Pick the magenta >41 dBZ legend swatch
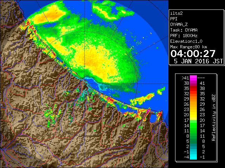Image resolution: width=225 pixels, height=168 pixels. click(193, 78)
